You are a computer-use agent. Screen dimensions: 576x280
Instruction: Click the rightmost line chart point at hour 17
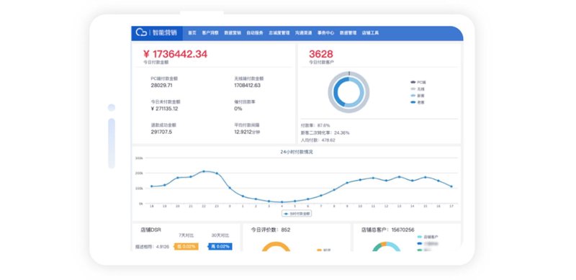(451, 186)
